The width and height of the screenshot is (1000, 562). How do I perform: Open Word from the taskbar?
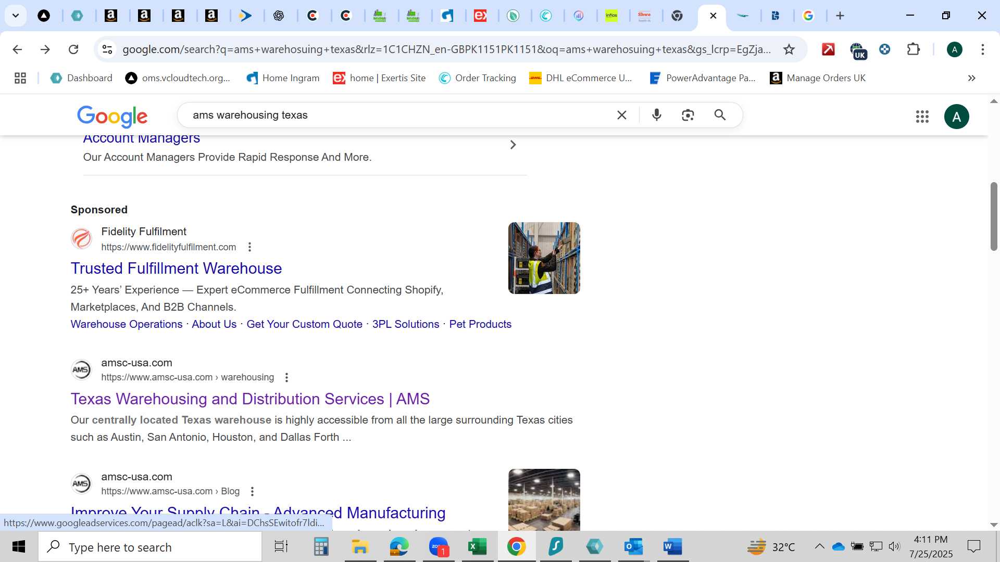click(672, 547)
